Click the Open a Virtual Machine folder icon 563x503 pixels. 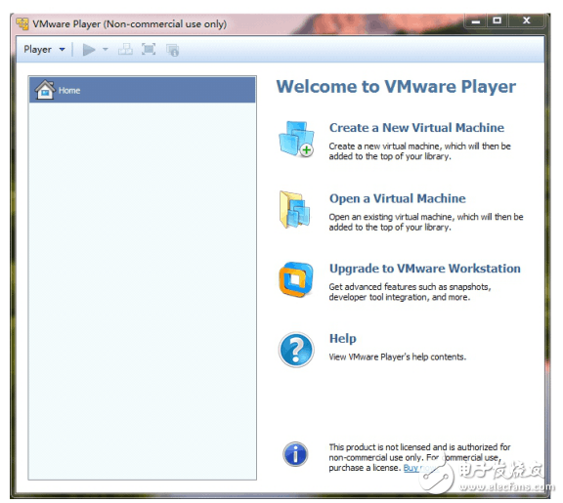tap(294, 210)
